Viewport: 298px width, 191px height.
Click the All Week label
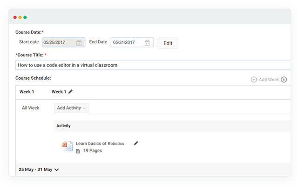(30, 108)
